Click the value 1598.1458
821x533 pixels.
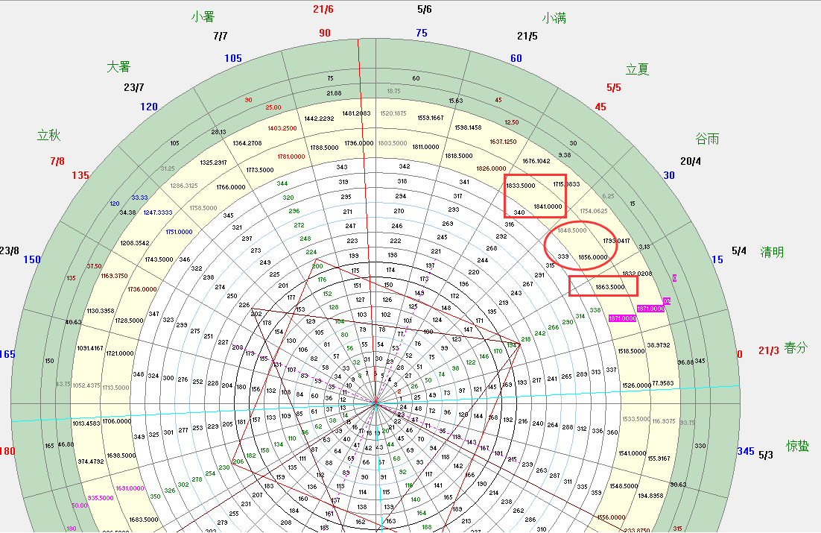point(468,128)
